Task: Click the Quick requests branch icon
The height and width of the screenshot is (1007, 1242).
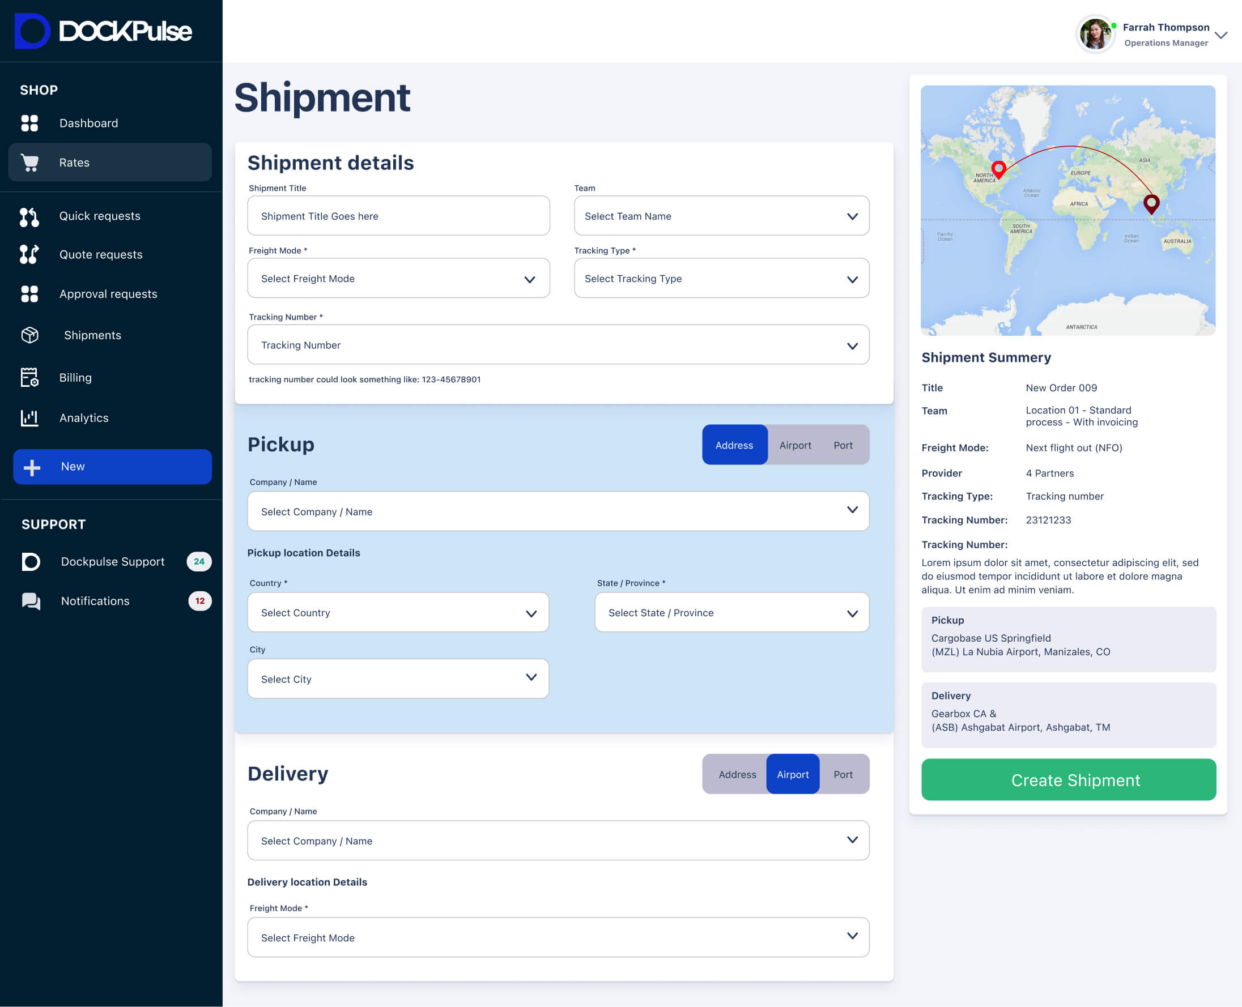Action: pos(29,216)
